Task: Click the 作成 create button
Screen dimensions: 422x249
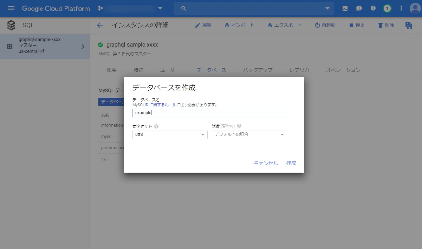Action: point(291,163)
